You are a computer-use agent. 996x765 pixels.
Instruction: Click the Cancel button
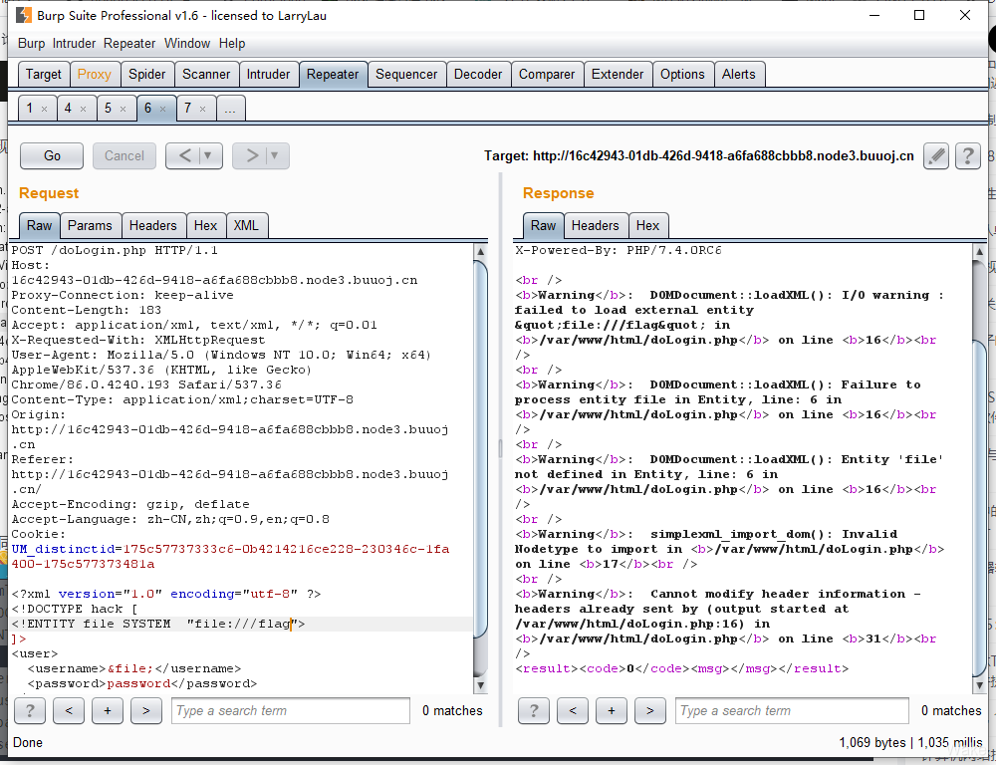[x=124, y=155]
